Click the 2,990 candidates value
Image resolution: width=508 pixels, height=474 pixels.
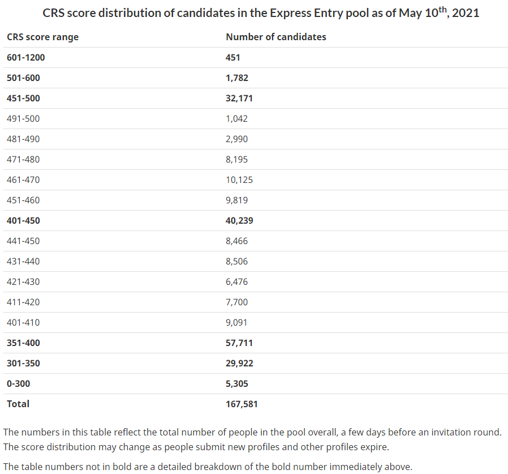(x=236, y=139)
